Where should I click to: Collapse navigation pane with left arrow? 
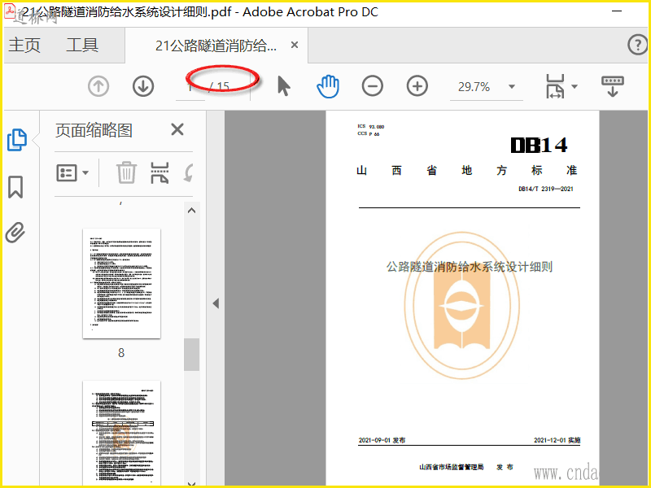click(x=216, y=303)
